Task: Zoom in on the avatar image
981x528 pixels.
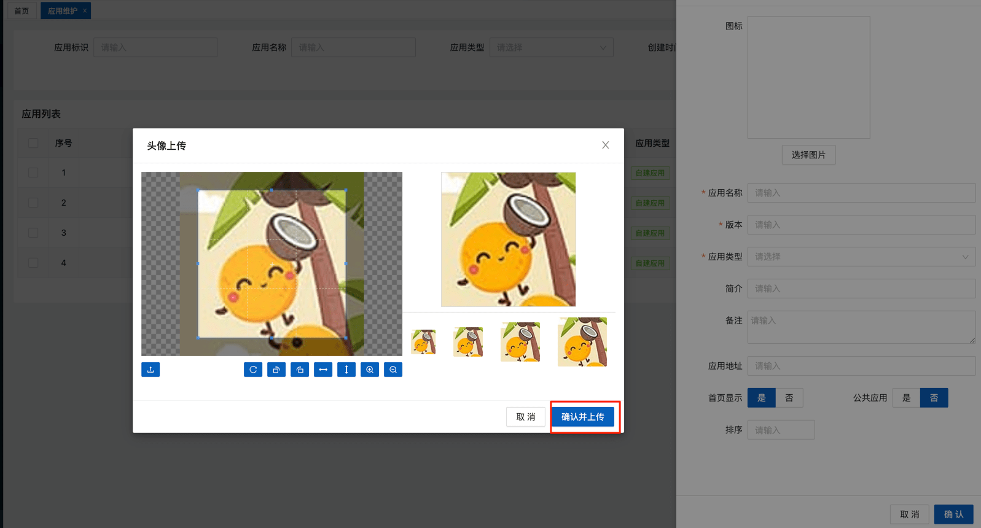Action: pos(370,370)
